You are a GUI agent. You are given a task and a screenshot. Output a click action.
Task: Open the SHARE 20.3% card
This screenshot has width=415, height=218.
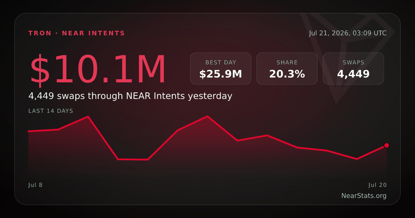point(287,69)
